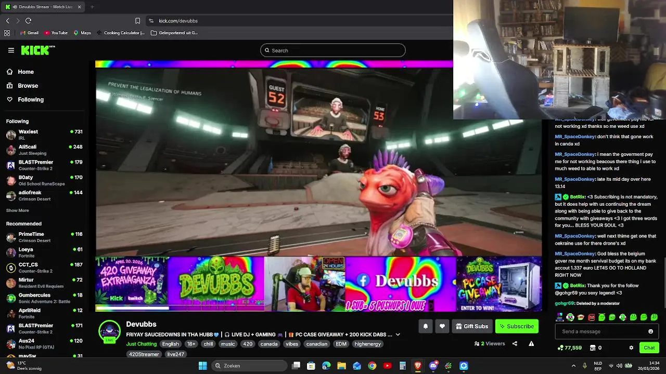Open Loeya recommended channel

(x=44, y=252)
